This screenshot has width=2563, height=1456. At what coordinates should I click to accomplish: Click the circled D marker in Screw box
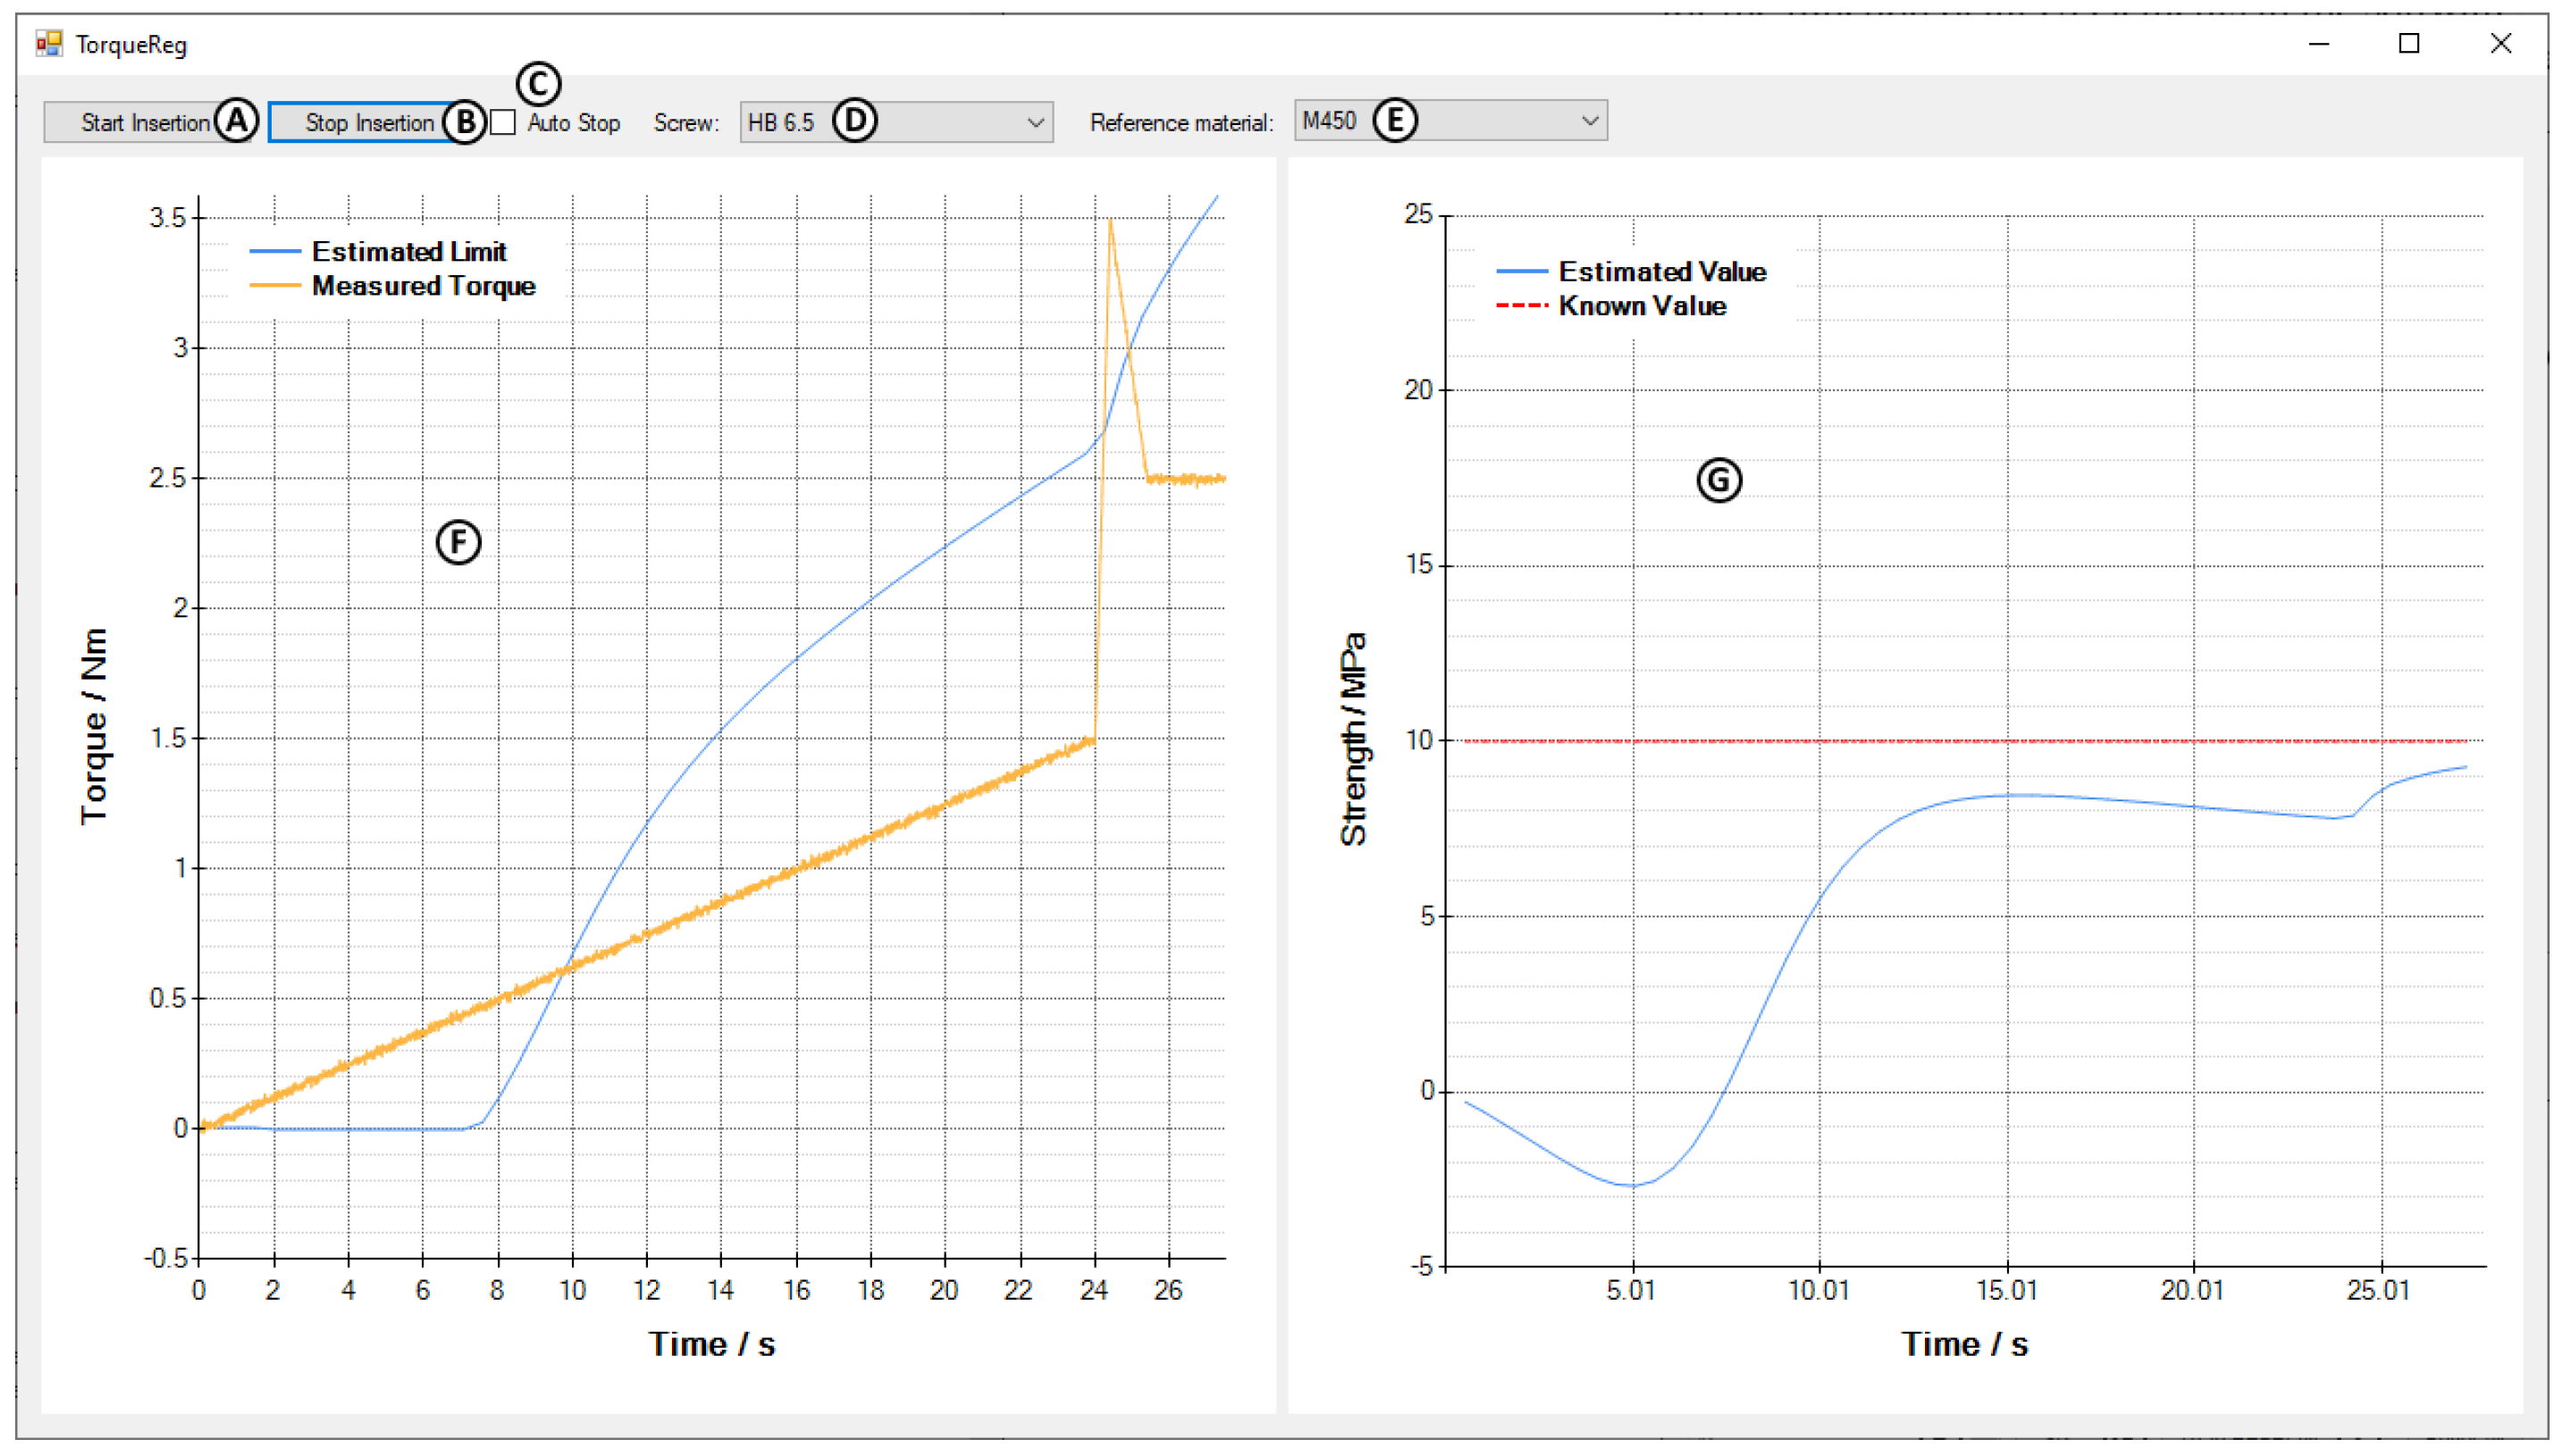click(x=854, y=121)
